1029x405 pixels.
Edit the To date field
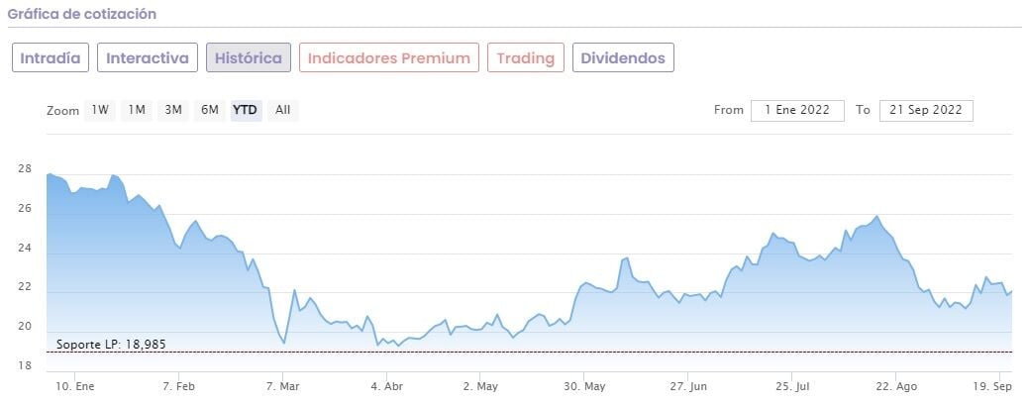pyautogui.click(x=925, y=110)
